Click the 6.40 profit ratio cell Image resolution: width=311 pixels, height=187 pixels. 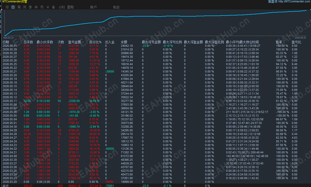(x=294, y=64)
